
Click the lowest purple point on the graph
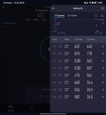97,31
